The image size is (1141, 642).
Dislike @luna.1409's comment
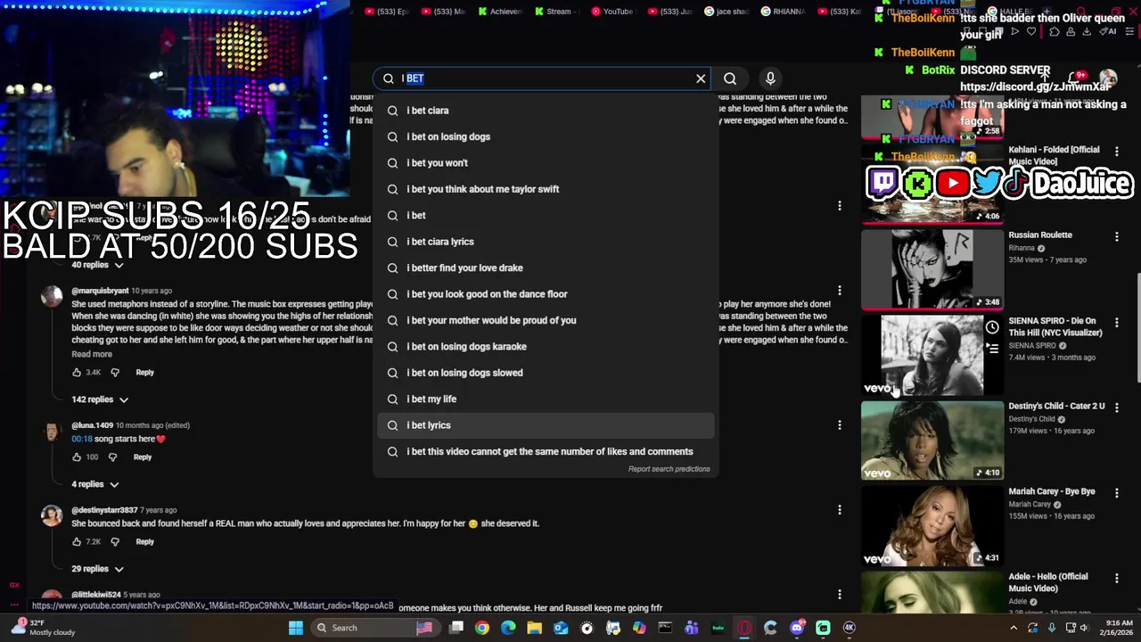(112, 457)
